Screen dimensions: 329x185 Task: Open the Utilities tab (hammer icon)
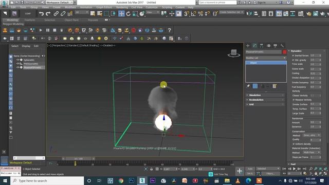click(282, 46)
